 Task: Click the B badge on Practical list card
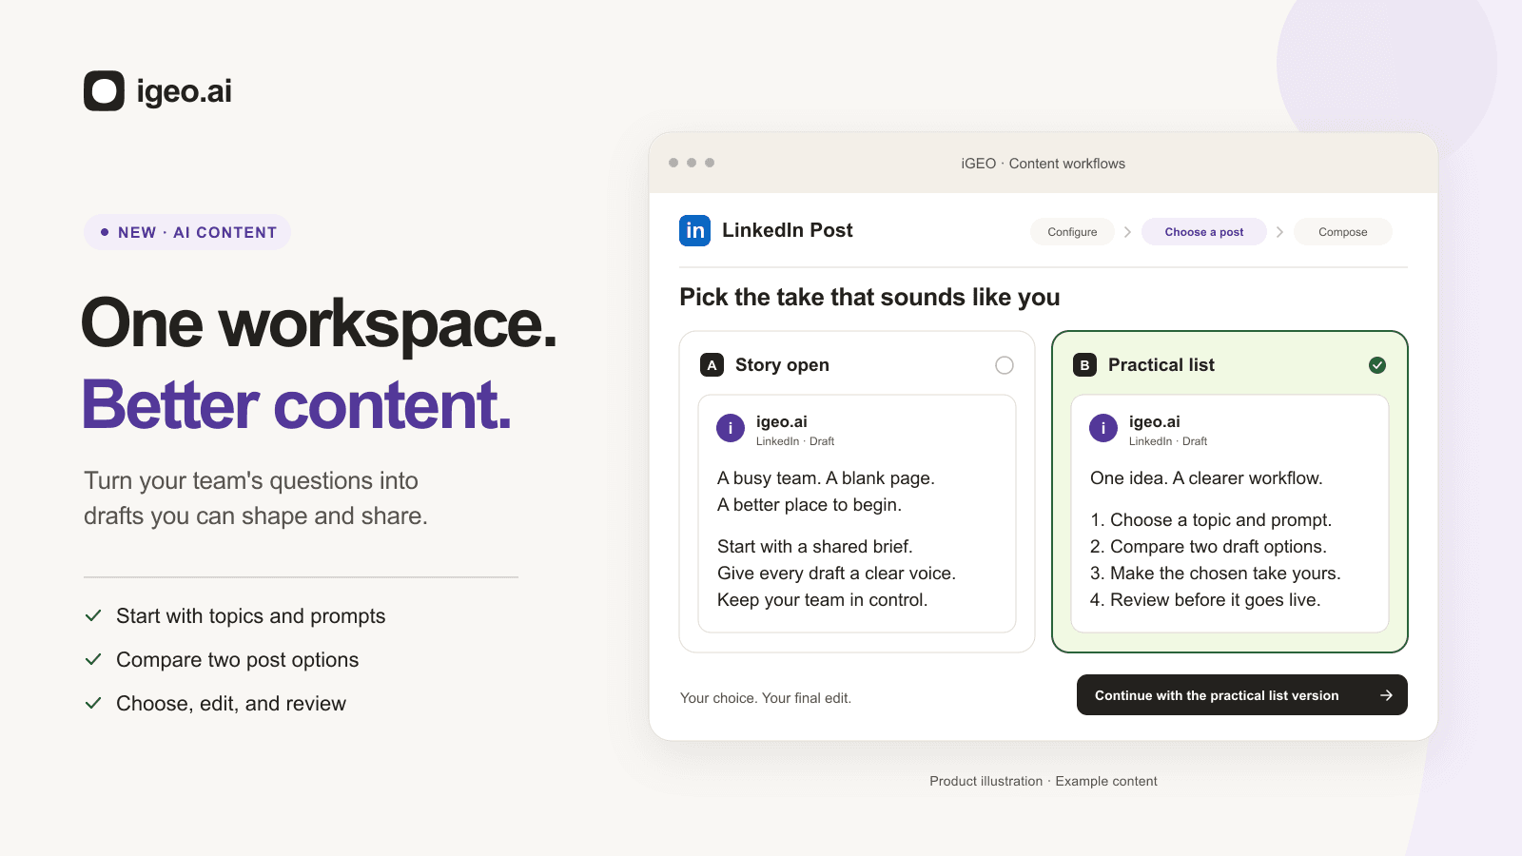[x=1084, y=365]
